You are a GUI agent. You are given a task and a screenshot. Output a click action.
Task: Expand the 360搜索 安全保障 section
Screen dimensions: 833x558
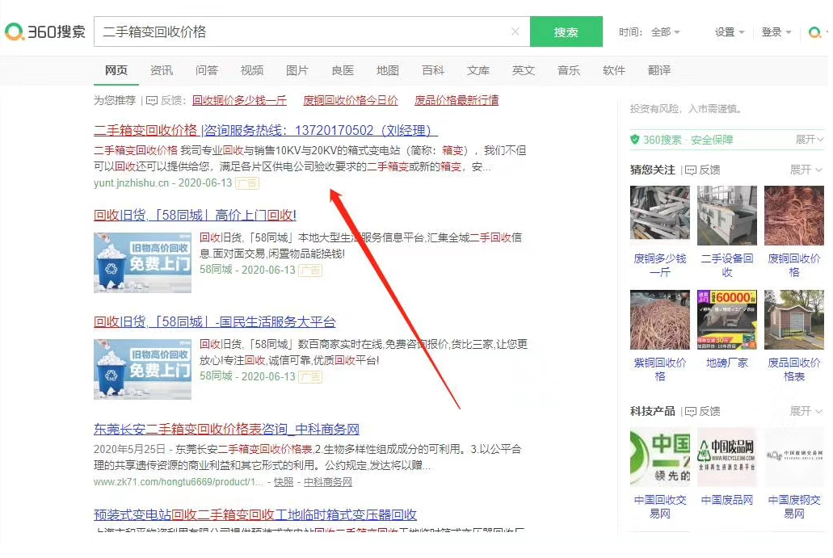point(810,140)
